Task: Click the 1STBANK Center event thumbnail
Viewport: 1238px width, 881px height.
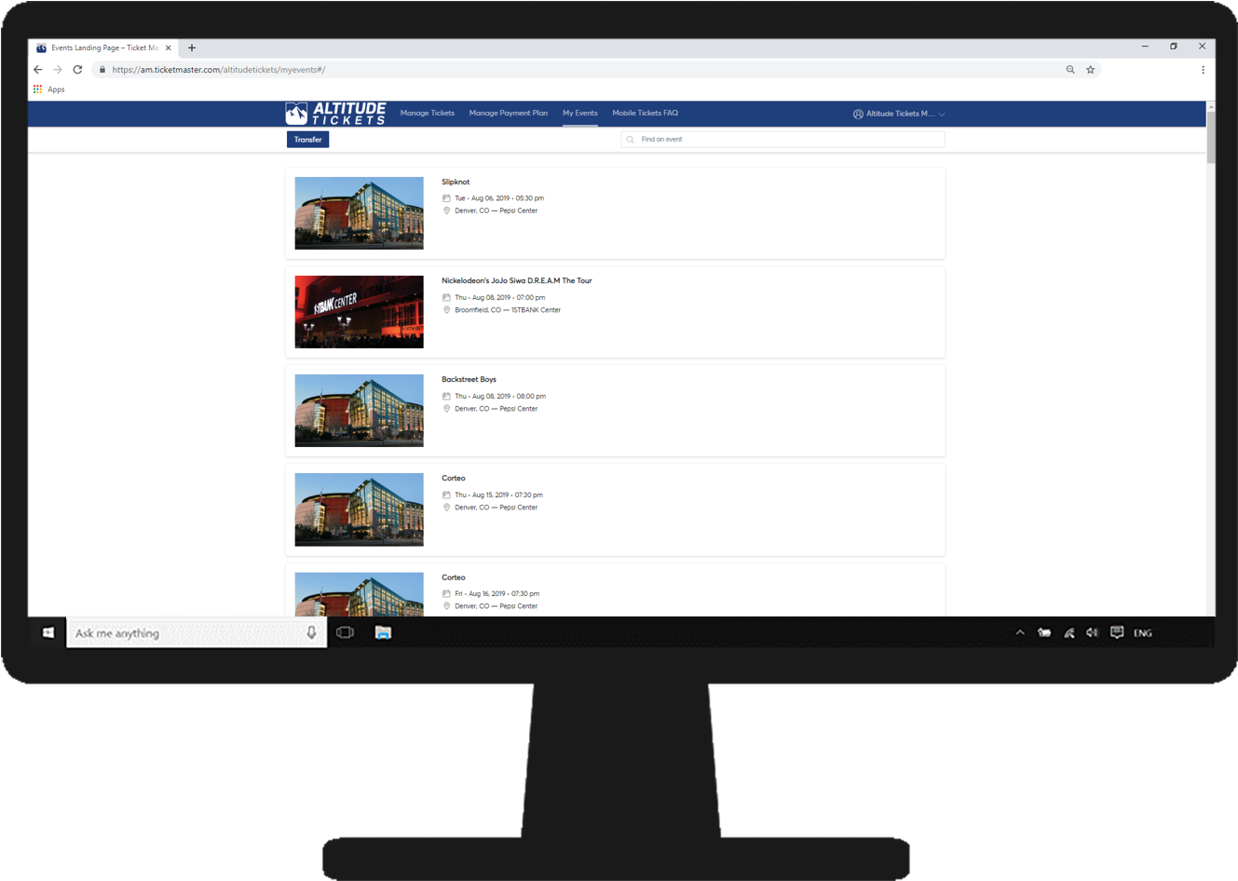Action: (x=359, y=312)
